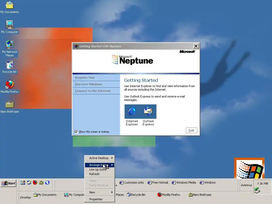
Task: Click the Windows flag thumbnail on the desktop
Action: [249, 168]
